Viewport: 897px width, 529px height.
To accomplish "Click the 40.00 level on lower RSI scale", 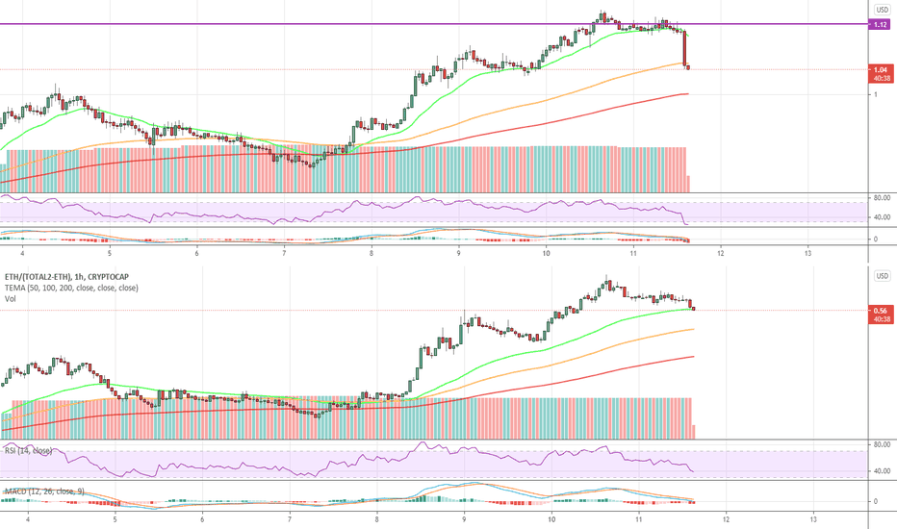I will coord(883,471).
